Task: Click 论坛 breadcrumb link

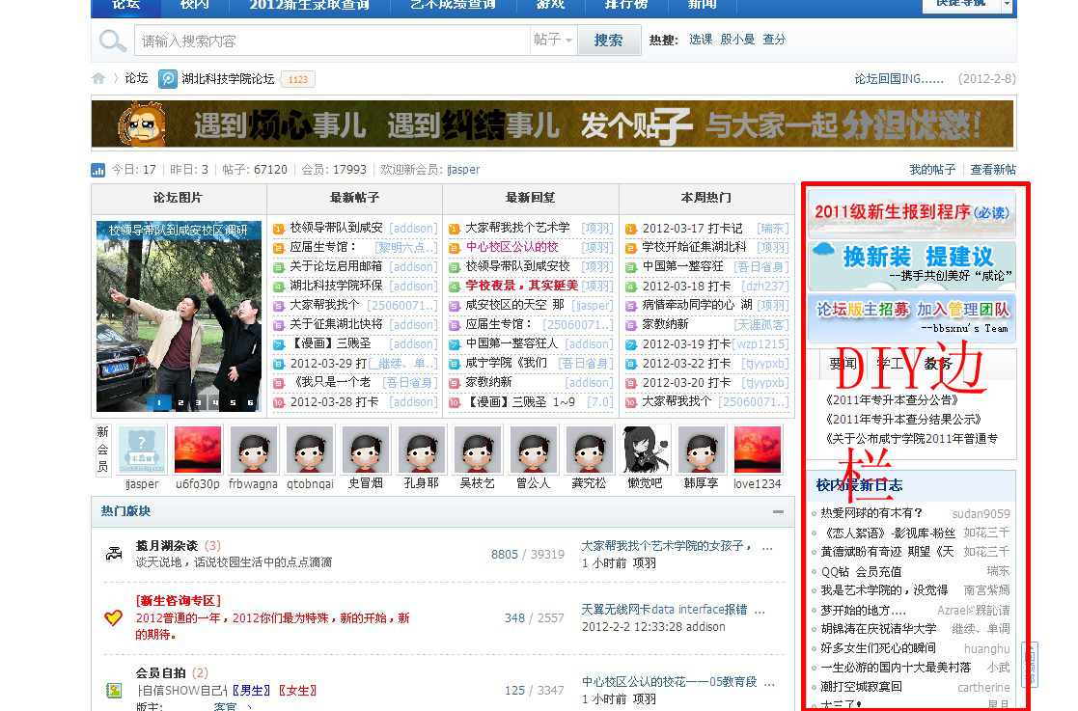Action: pos(136,78)
